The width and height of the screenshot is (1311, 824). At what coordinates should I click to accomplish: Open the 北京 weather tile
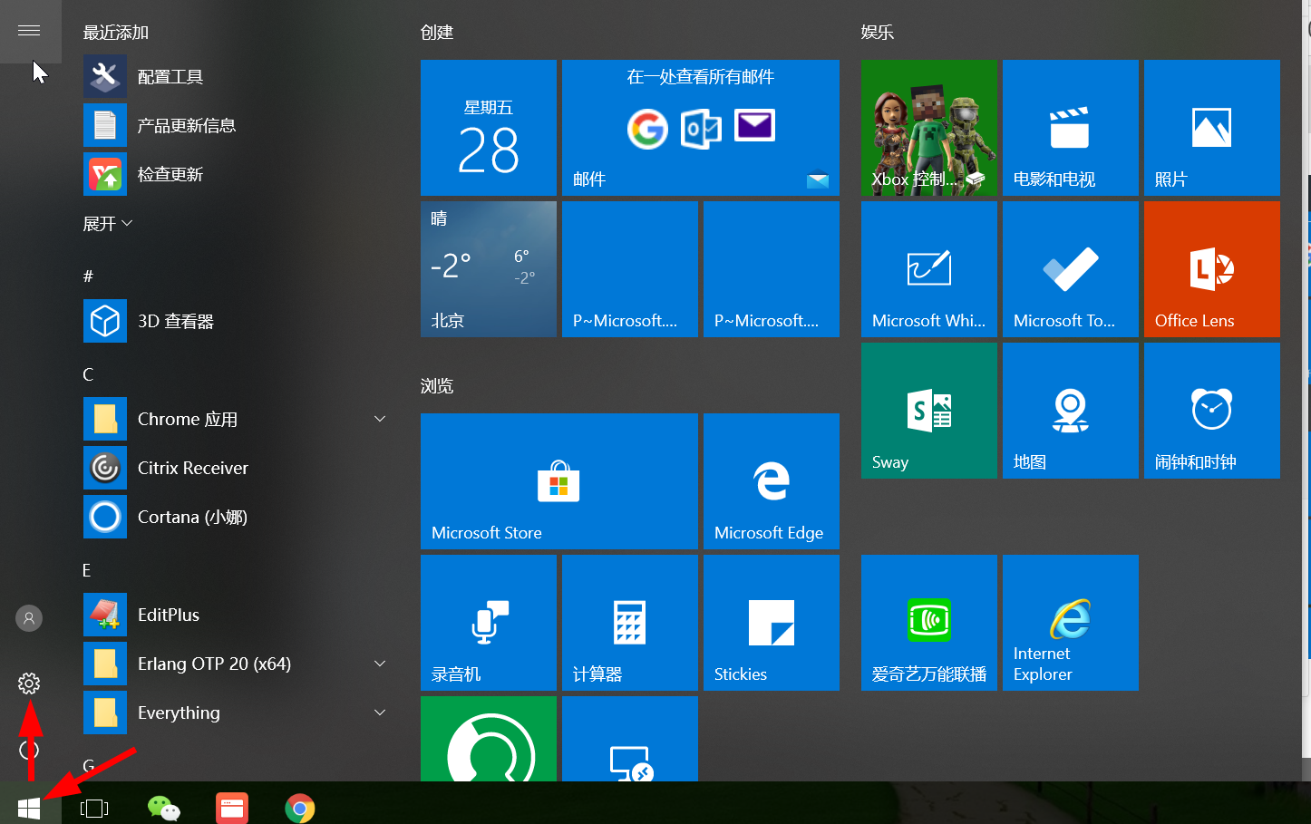(x=489, y=269)
